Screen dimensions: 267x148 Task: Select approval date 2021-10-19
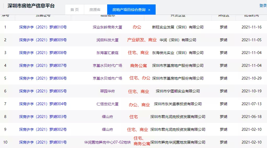[252, 91]
